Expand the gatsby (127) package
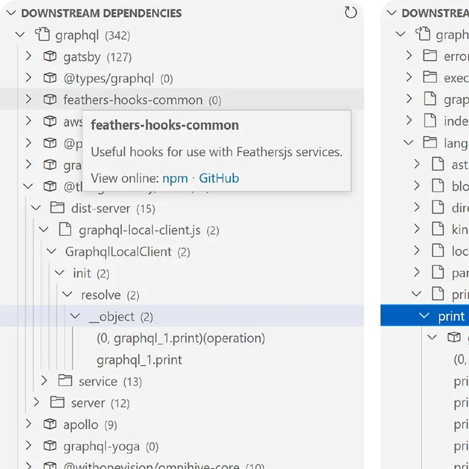469x469 pixels. 29,56
